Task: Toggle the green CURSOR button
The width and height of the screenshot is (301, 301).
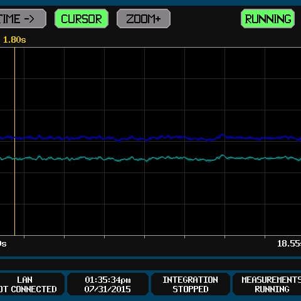Action: [82, 19]
